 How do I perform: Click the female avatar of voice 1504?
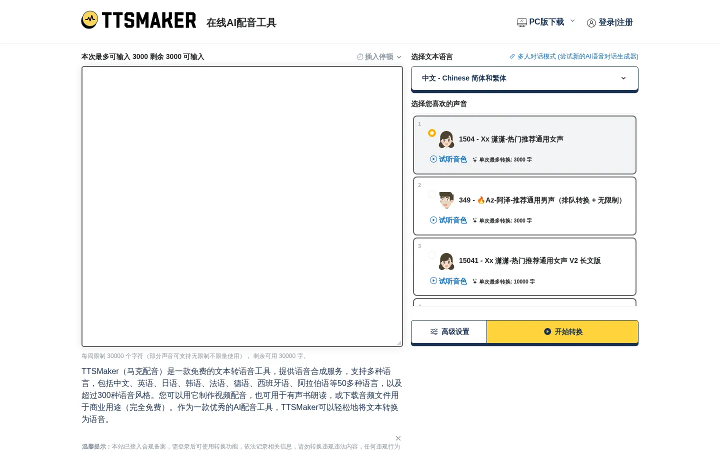(446, 139)
